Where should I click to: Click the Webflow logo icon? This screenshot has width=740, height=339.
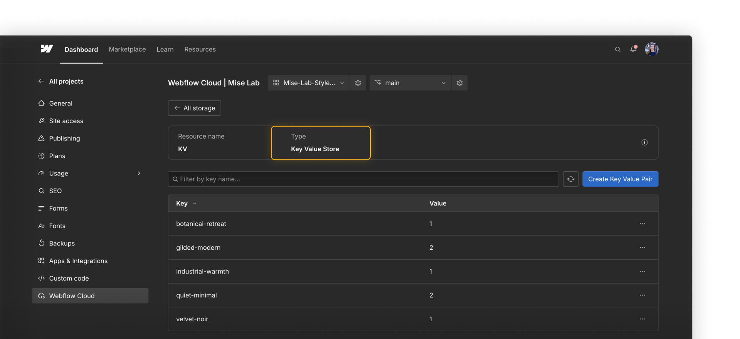(x=47, y=49)
